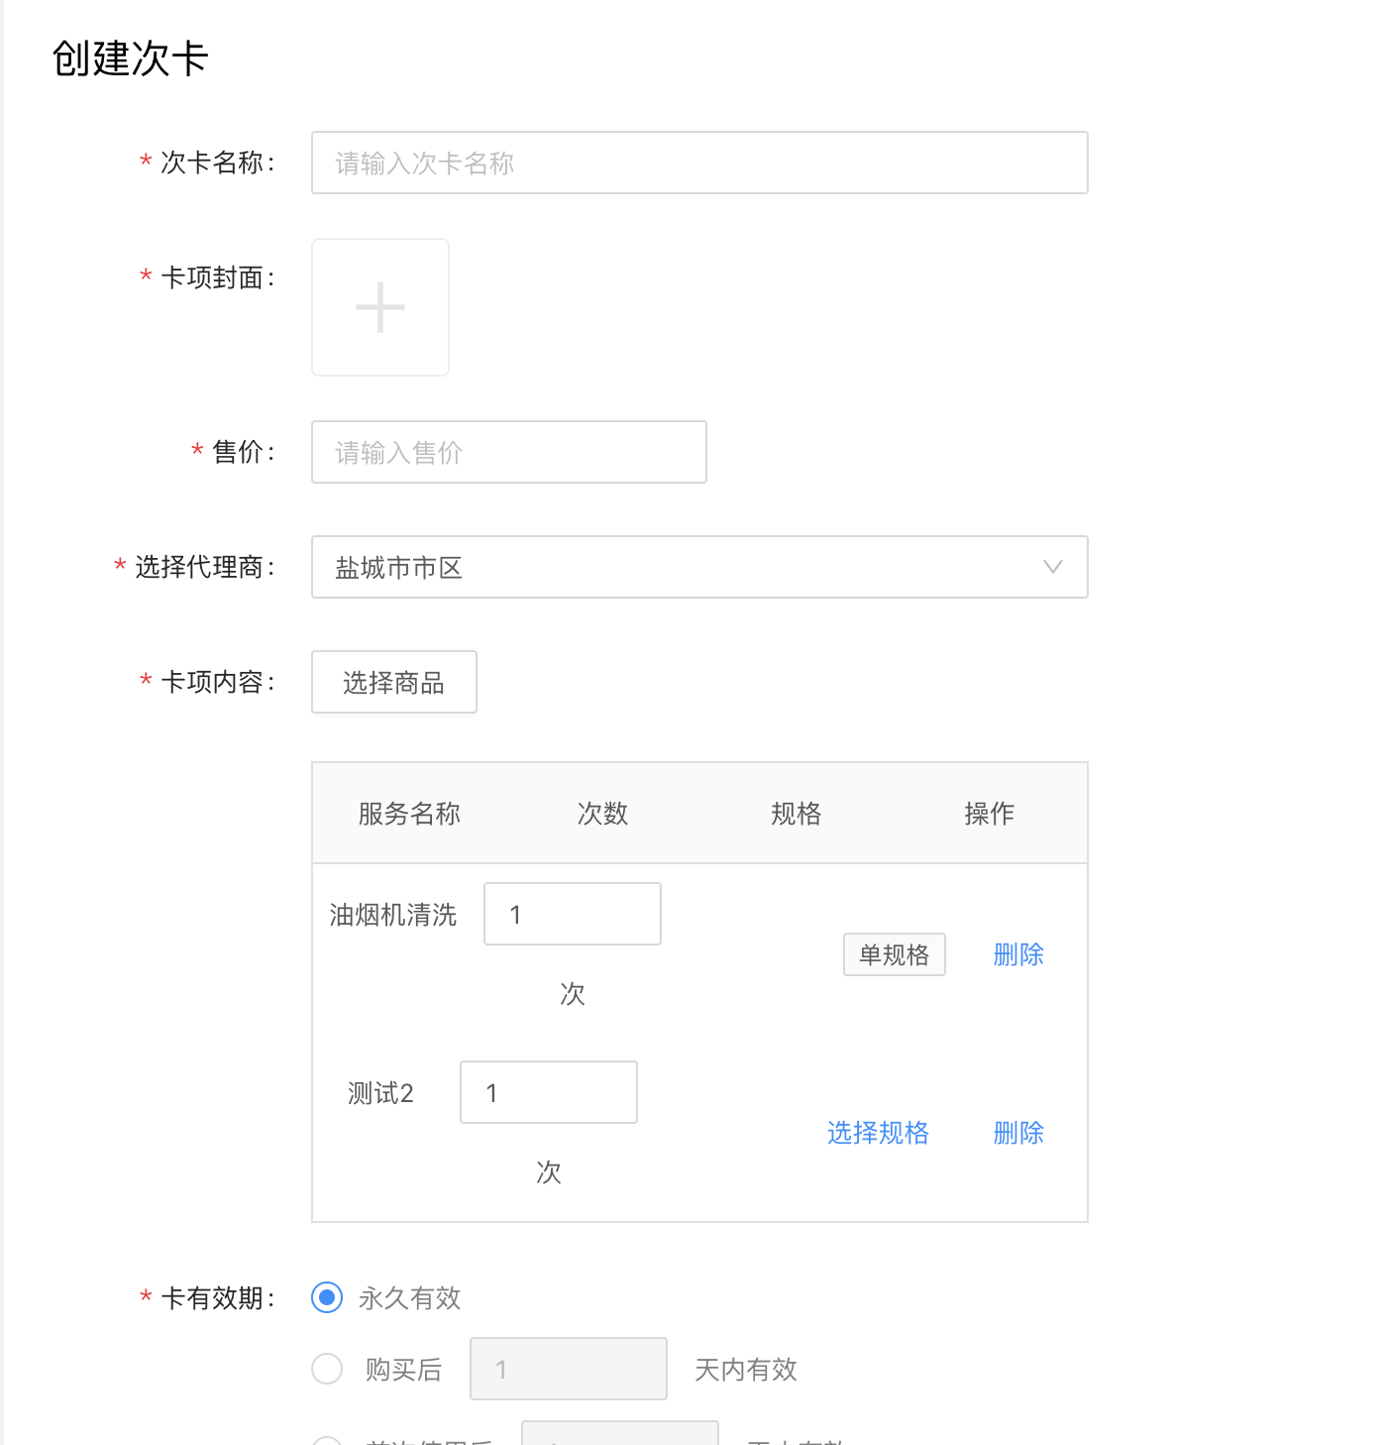This screenshot has width=1385, height=1445.
Task: Choose the 购买后 validity radio button
Action: (x=327, y=1369)
